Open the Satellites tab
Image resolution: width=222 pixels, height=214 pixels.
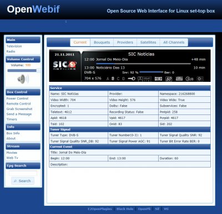148,43
